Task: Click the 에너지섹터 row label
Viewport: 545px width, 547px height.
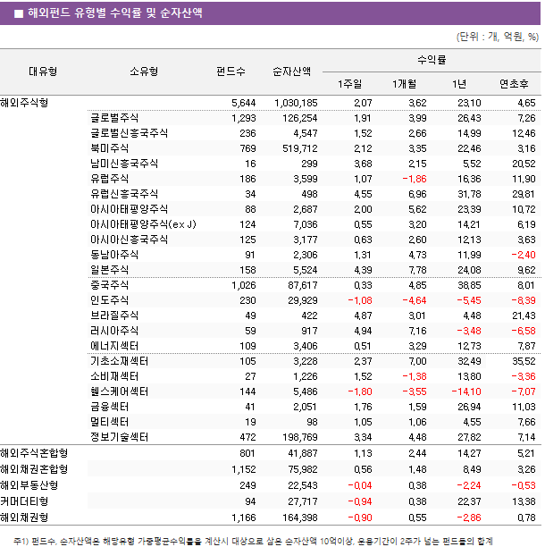Action: pos(114,346)
